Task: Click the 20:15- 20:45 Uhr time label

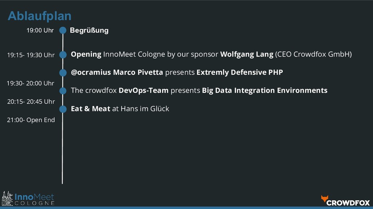Action: pyautogui.click(x=31, y=102)
